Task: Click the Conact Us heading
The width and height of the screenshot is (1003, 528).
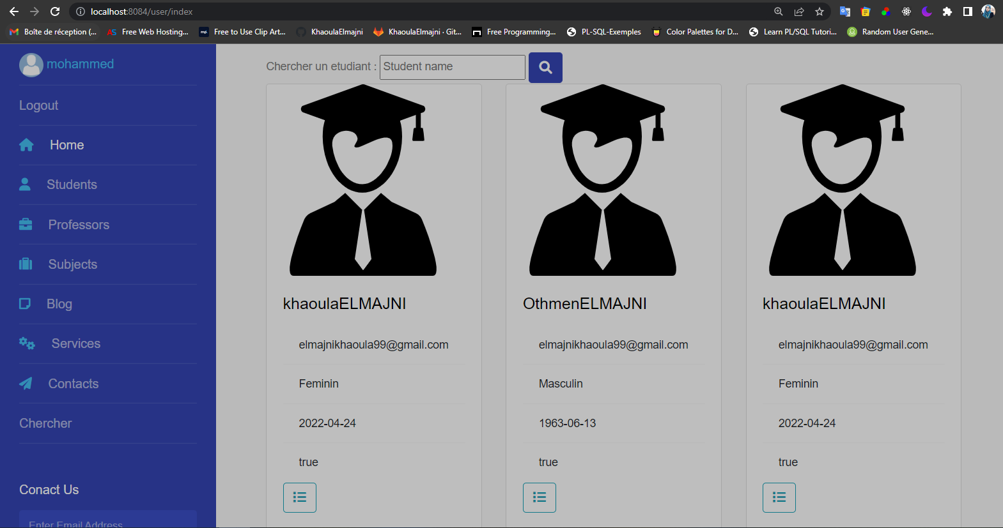Action: pyautogui.click(x=49, y=490)
